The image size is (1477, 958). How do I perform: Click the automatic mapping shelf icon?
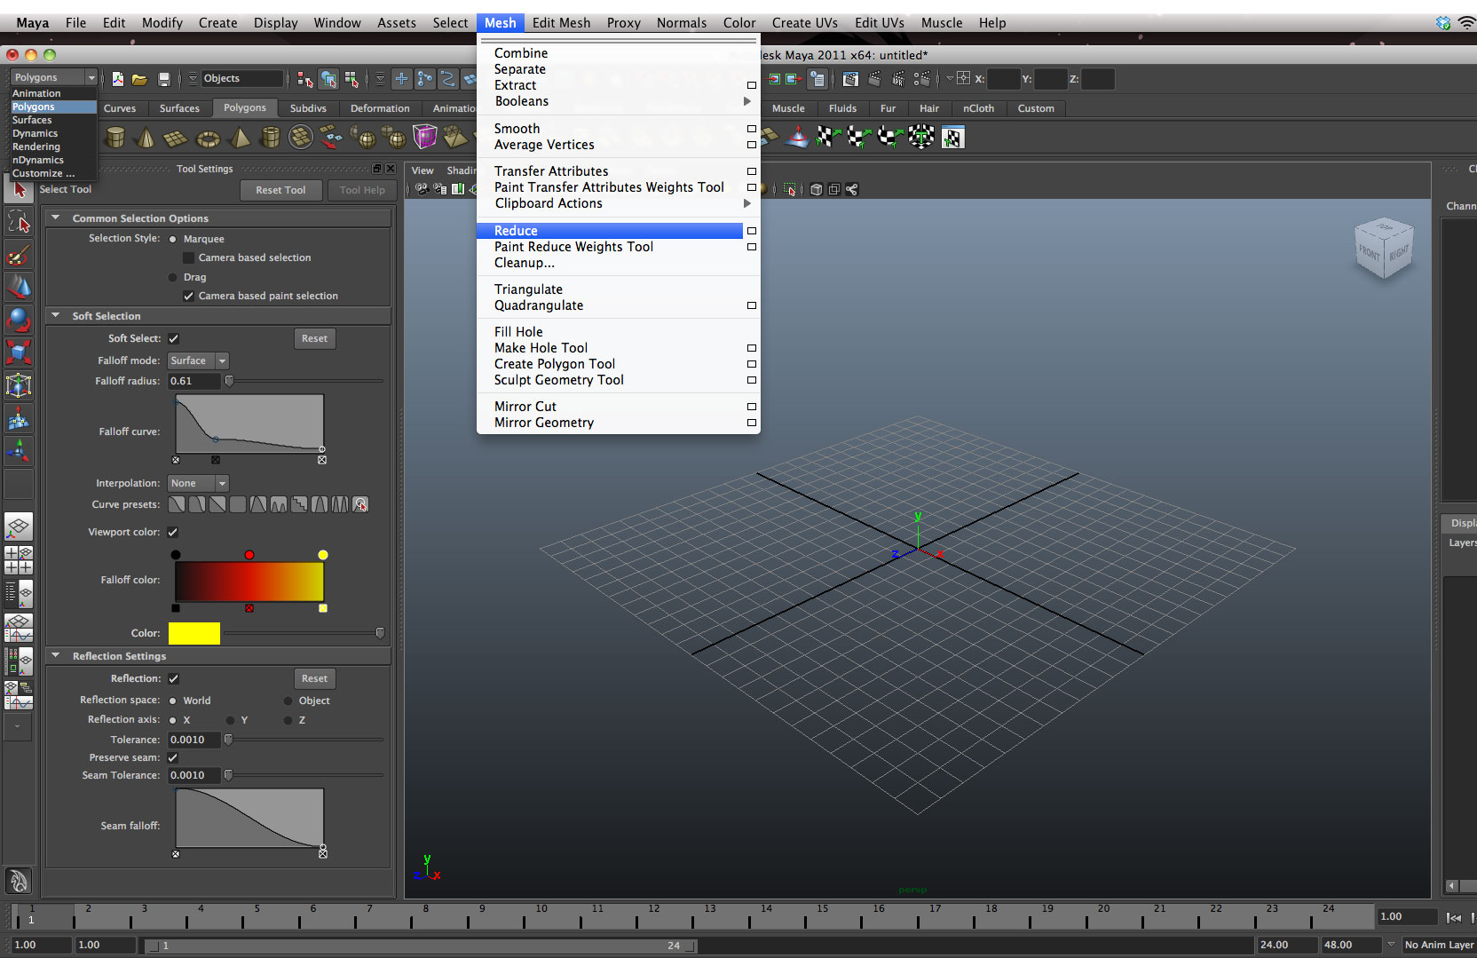(x=921, y=137)
